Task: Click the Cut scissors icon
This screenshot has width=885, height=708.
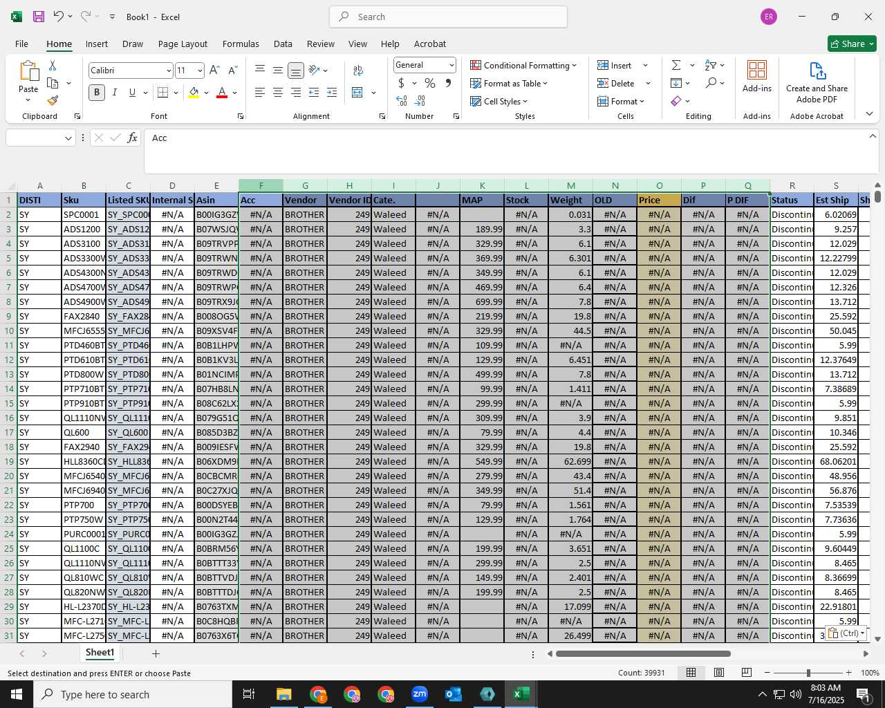Action: [53, 65]
